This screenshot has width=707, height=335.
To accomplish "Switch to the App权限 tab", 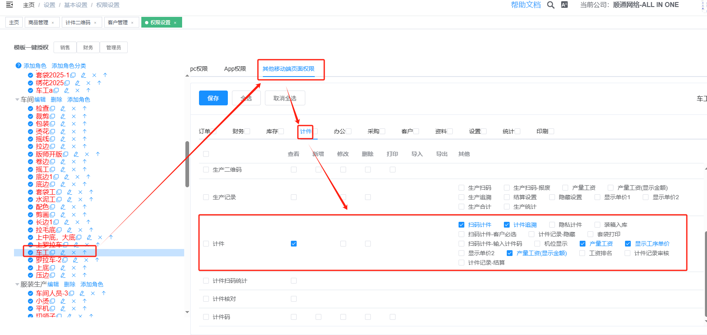I will [x=235, y=69].
